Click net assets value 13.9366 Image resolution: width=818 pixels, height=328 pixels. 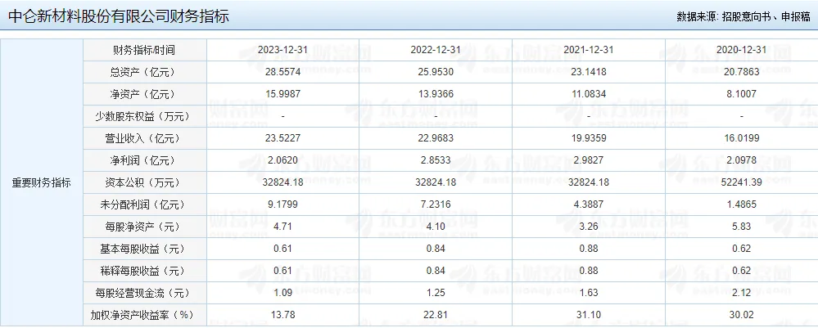pos(436,94)
